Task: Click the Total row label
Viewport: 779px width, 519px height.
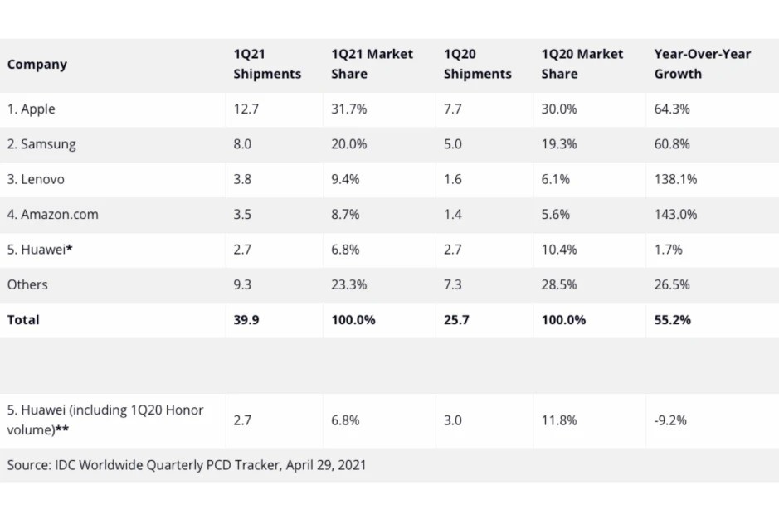Action: tap(23, 320)
